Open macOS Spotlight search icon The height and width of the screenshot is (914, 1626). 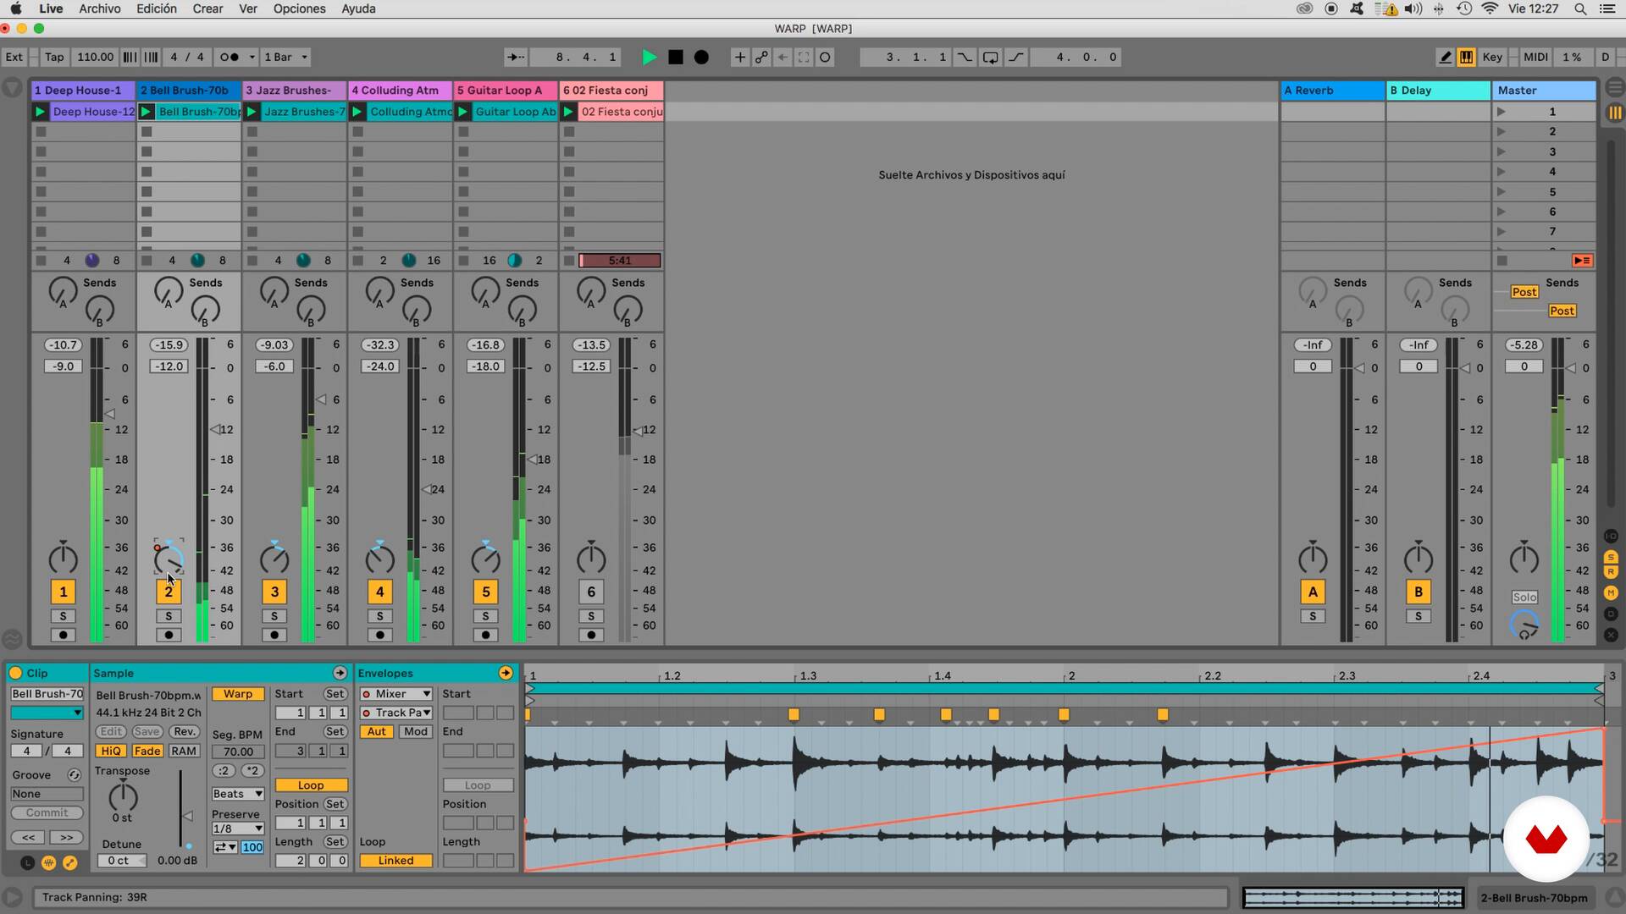1580,8
